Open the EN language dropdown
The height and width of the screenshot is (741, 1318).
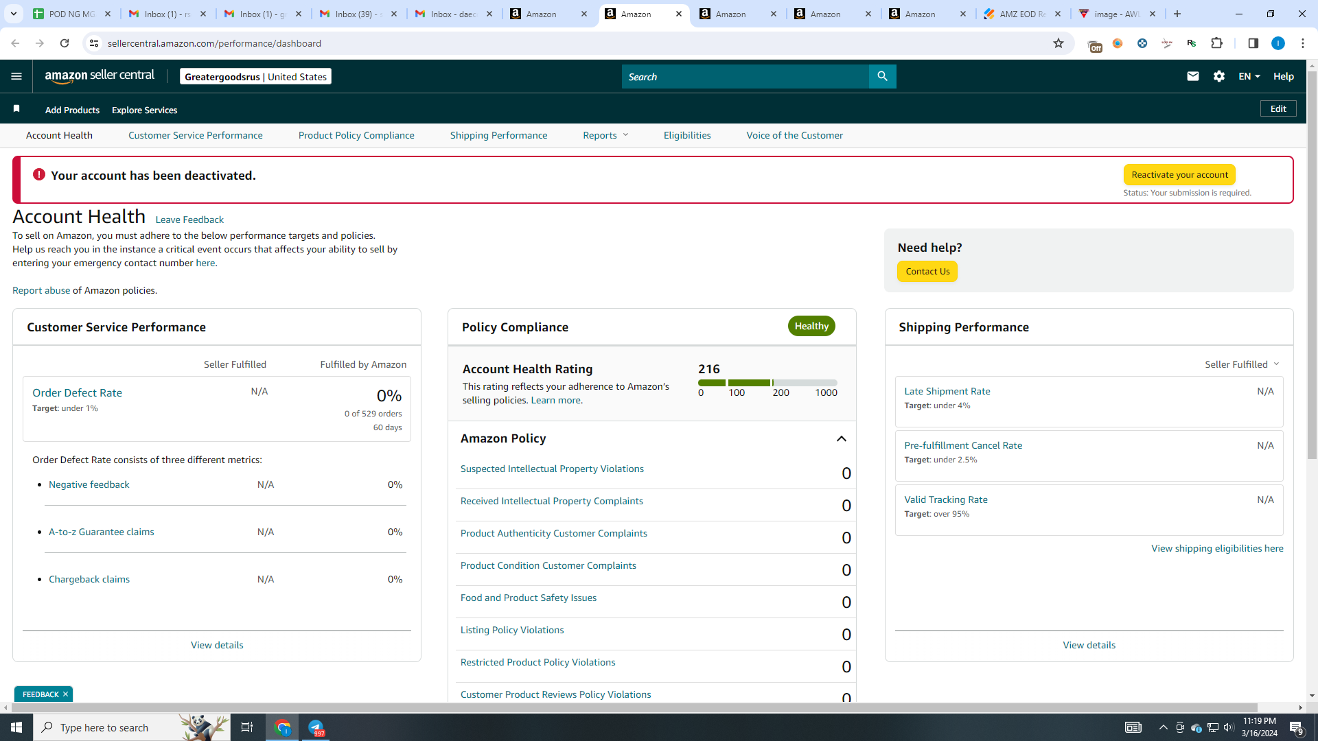1249,76
